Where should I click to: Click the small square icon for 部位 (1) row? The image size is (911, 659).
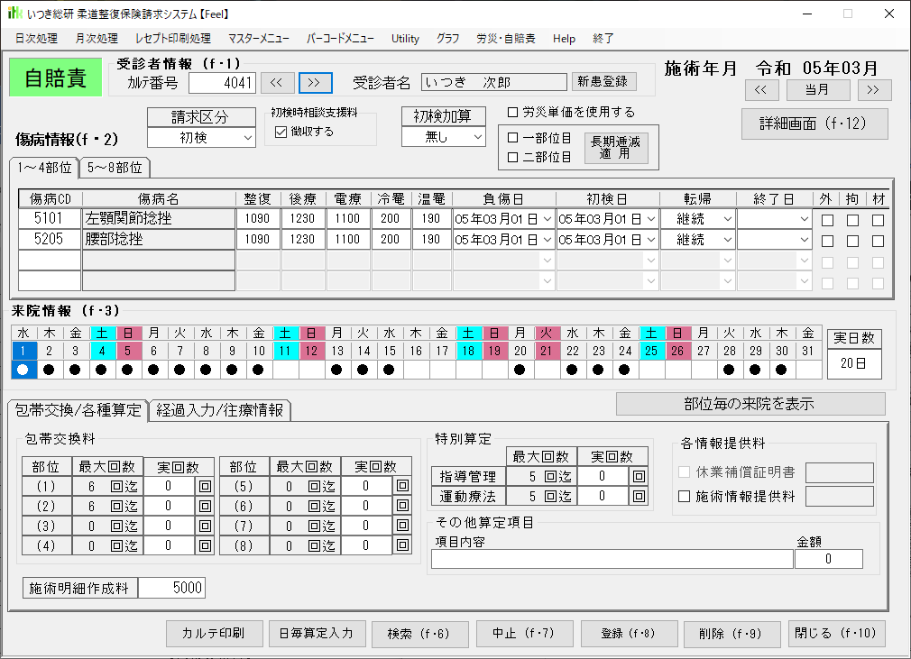(x=205, y=486)
